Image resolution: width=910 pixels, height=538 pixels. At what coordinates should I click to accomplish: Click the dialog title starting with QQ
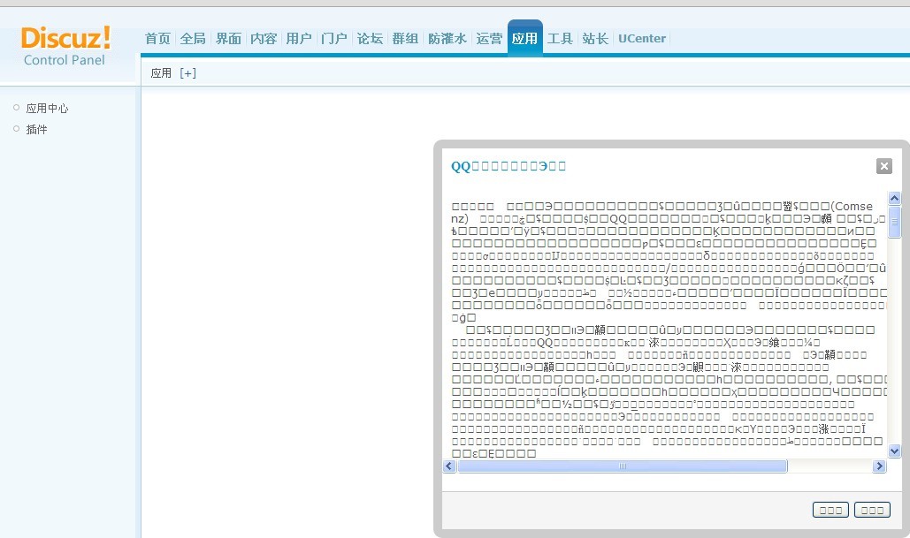(509, 166)
